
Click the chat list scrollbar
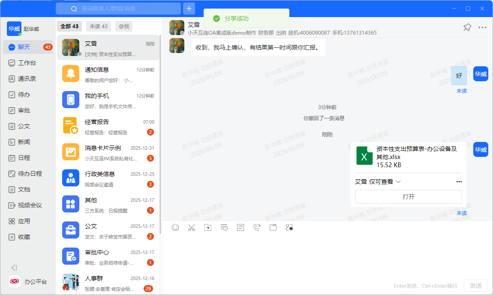160,135
